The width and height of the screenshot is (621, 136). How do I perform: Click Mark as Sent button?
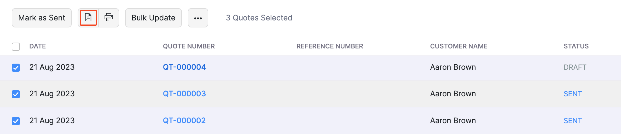click(42, 18)
